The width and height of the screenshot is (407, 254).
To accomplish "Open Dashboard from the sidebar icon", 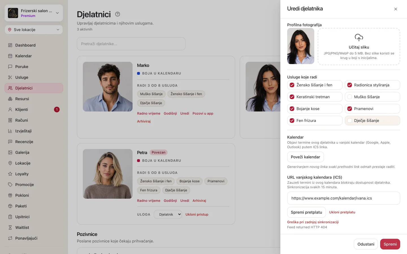I will 10,45.
